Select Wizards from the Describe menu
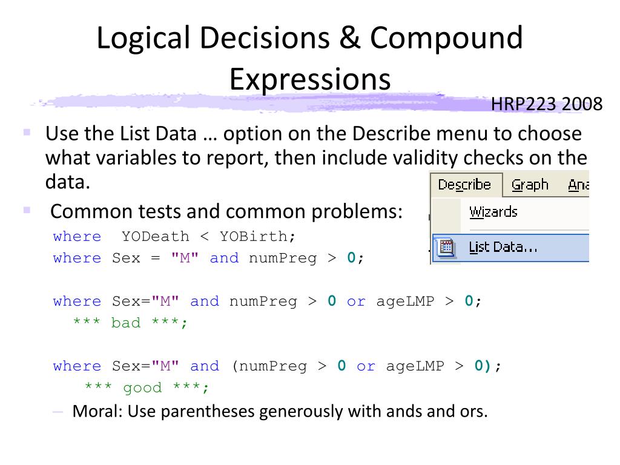 [493, 212]
